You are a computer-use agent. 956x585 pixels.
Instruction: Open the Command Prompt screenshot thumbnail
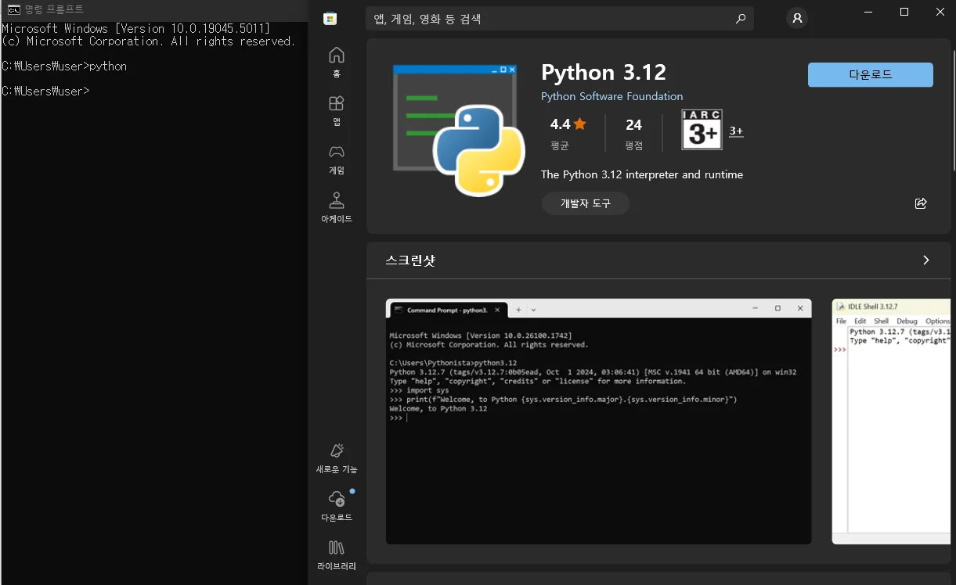598,422
